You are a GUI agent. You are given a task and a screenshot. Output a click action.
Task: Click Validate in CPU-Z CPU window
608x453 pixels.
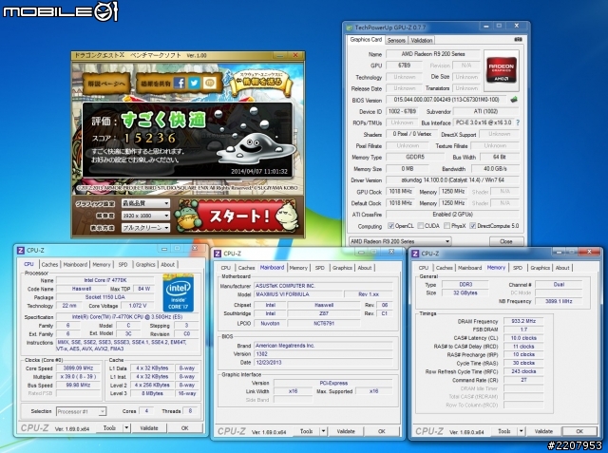[149, 427]
